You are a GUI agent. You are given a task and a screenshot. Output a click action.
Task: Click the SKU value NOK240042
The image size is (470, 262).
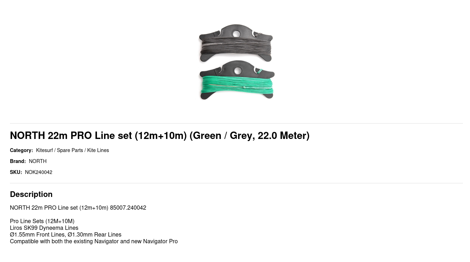[39, 172]
